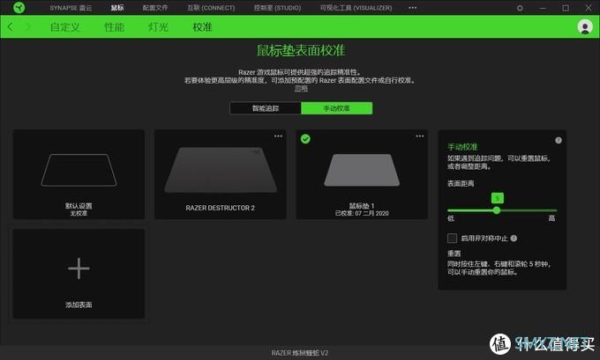This screenshot has width=600, height=360.
Task: Select the 校准 tab
Action: pyautogui.click(x=202, y=27)
